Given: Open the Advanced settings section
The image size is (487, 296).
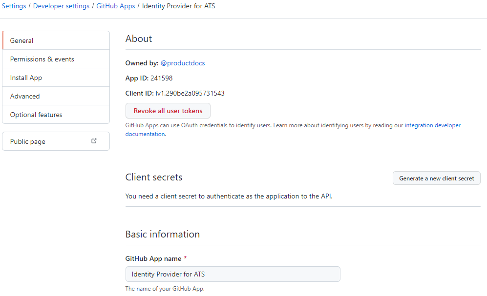Looking at the screenshot, I should (25, 96).
